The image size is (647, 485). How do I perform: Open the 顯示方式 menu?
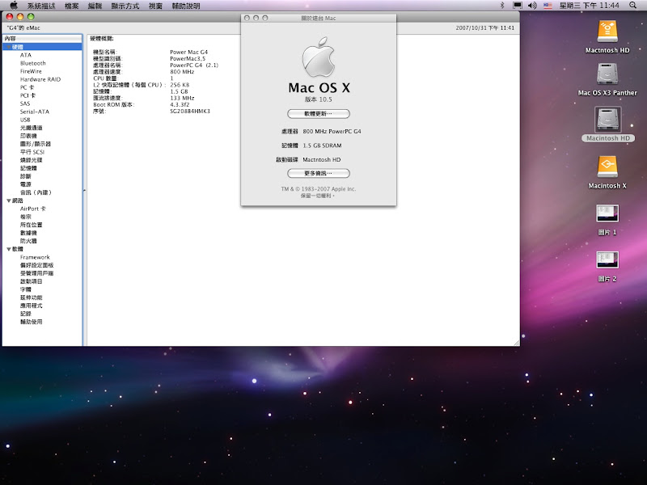(125, 6)
